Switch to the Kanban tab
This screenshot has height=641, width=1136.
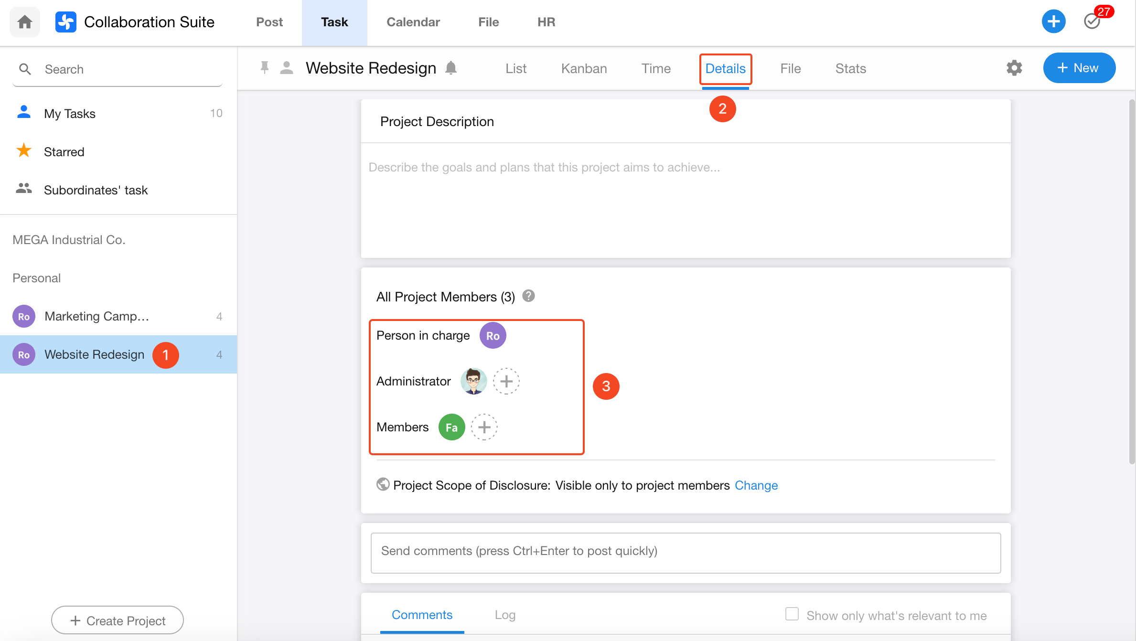[584, 68]
